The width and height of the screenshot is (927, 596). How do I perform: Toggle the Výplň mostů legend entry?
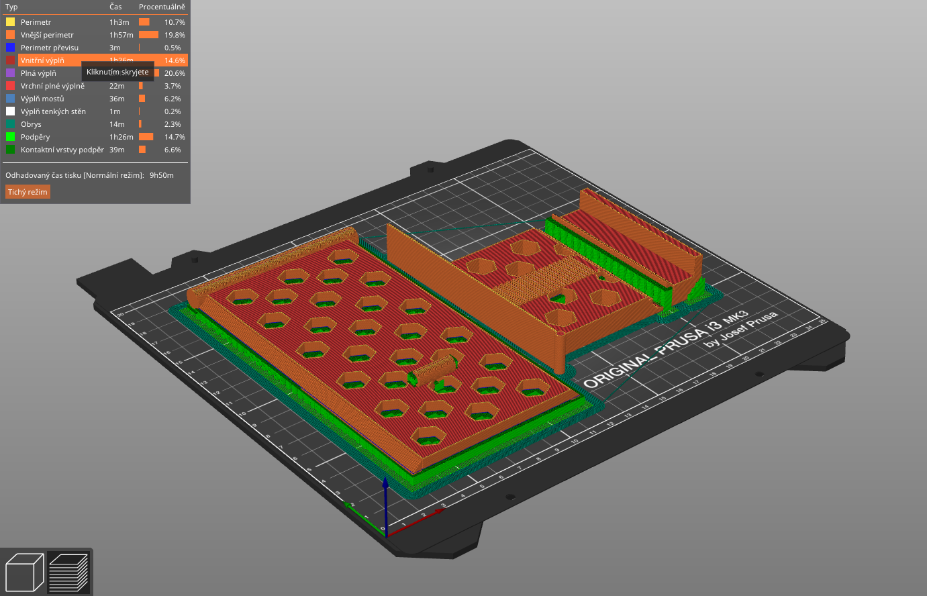[x=42, y=99]
